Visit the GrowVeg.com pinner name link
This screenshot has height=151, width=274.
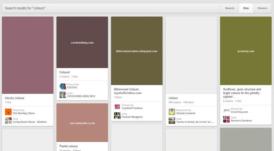click(239, 112)
